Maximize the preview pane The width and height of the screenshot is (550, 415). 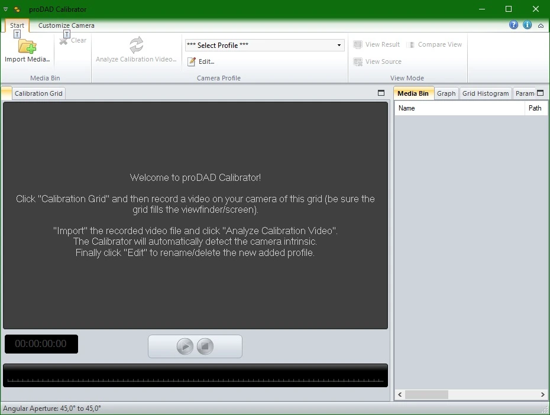[x=381, y=93]
